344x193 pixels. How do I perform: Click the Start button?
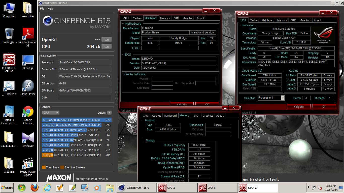[x=7, y=187]
